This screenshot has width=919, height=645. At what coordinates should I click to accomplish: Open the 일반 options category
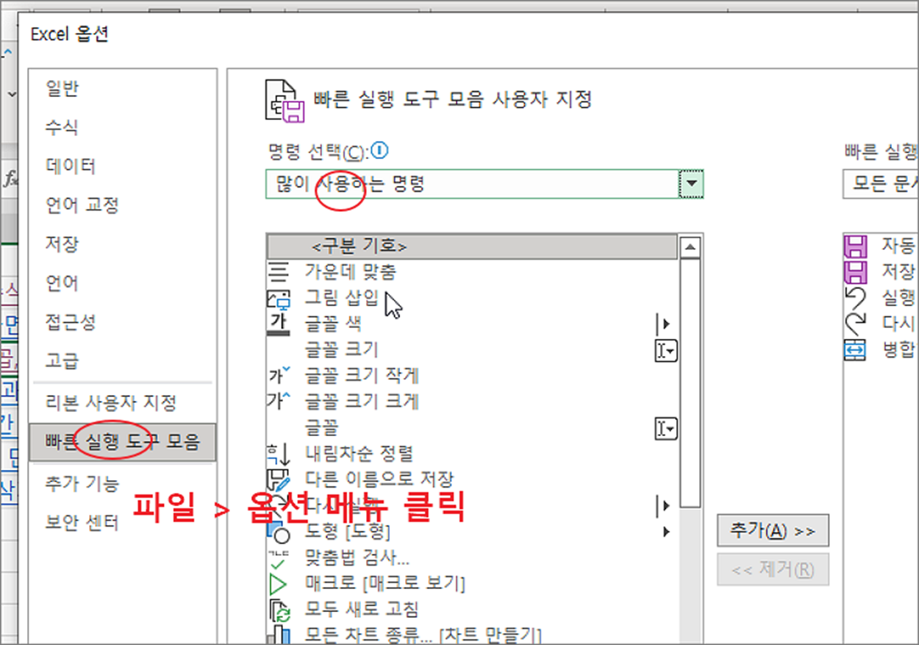(x=62, y=89)
